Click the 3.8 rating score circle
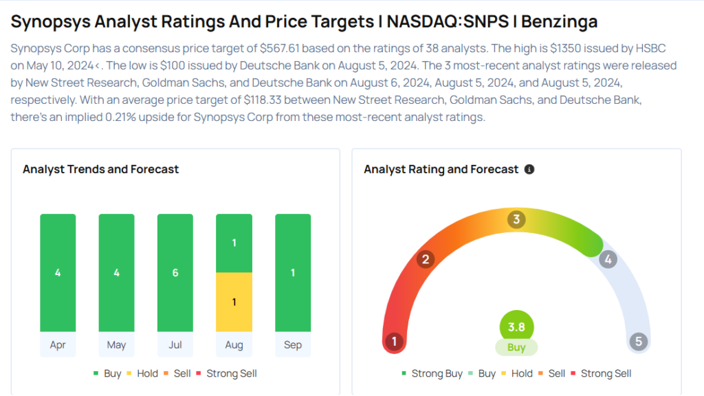The height and width of the screenshot is (396, 704). [516, 327]
